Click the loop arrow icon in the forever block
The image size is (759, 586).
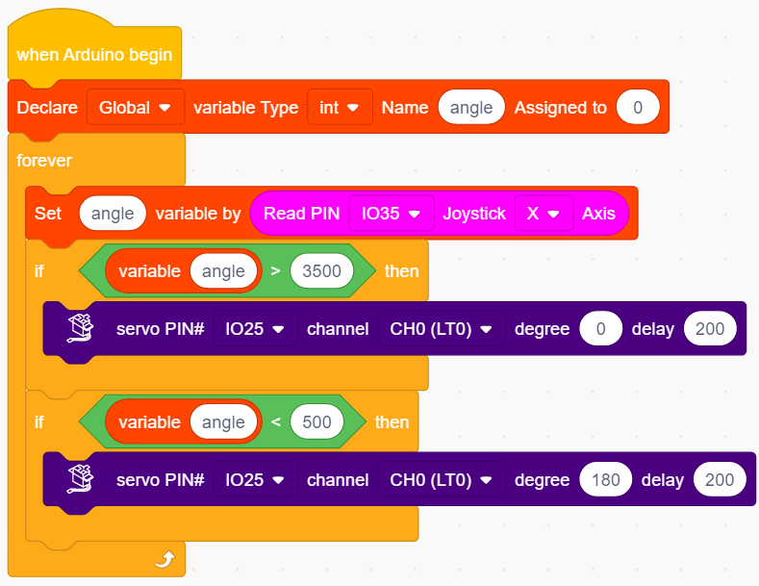tap(164, 559)
